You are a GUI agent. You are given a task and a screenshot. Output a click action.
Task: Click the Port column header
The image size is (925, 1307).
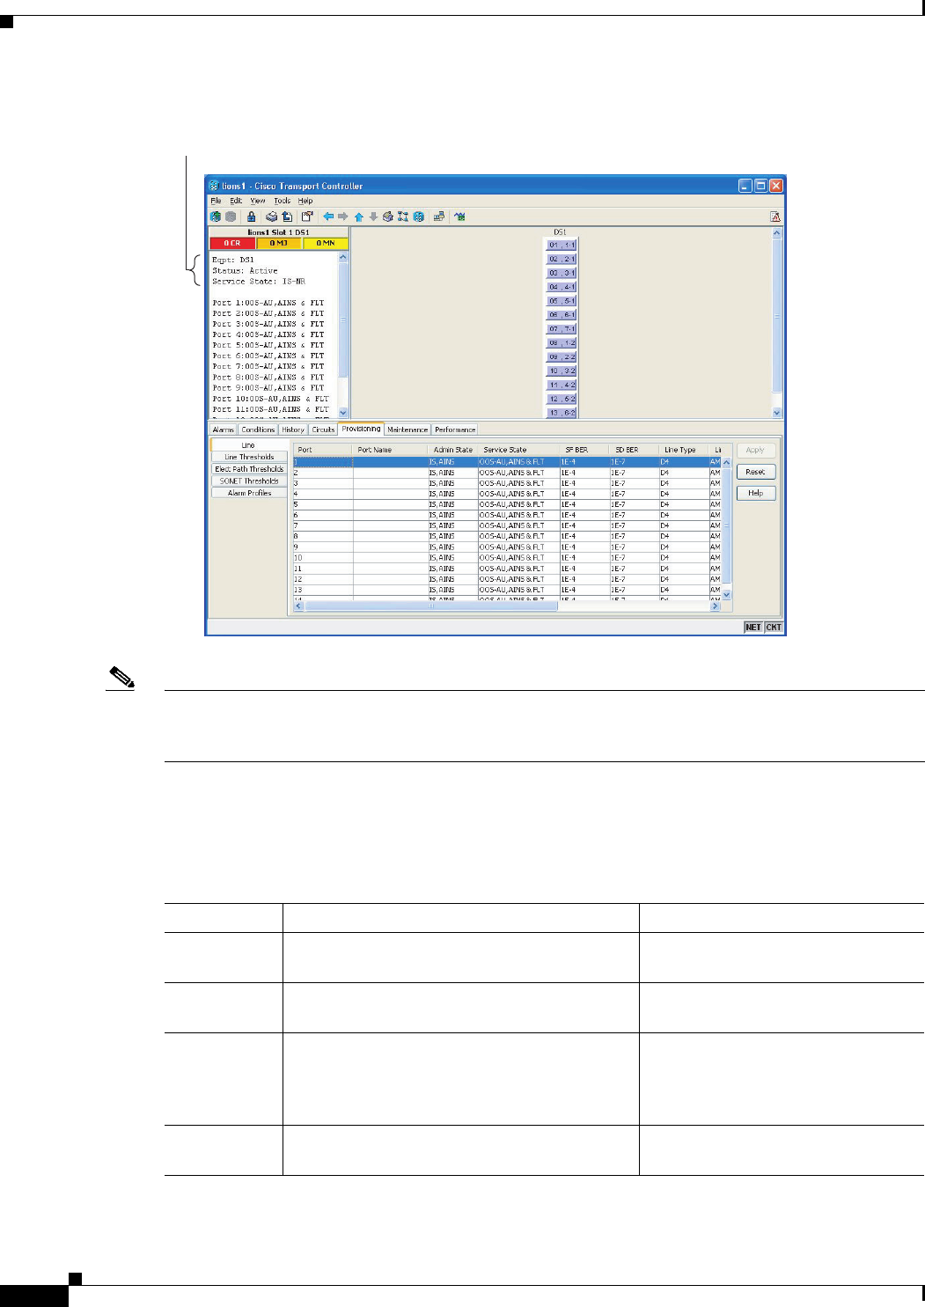point(323,450)
